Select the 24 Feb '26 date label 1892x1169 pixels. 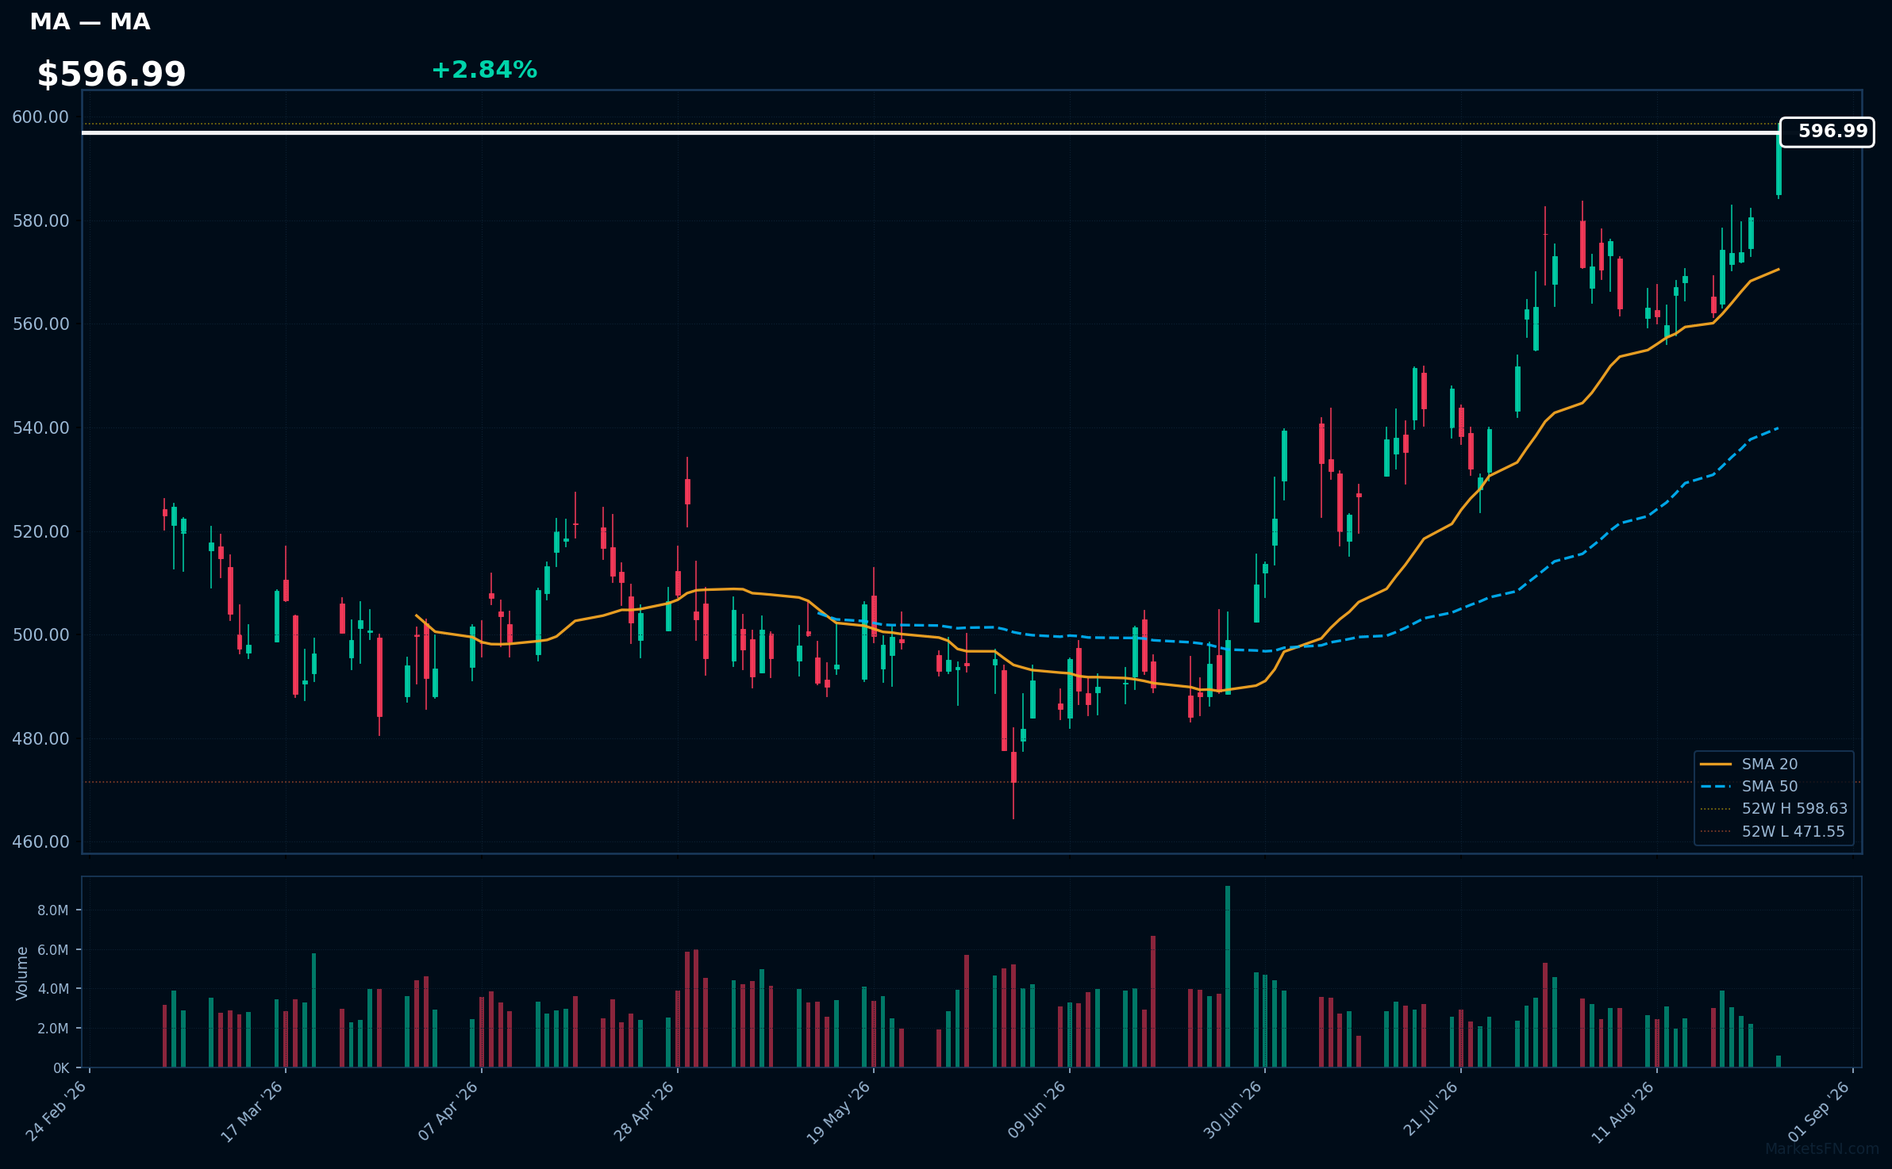pos(56,1111)
